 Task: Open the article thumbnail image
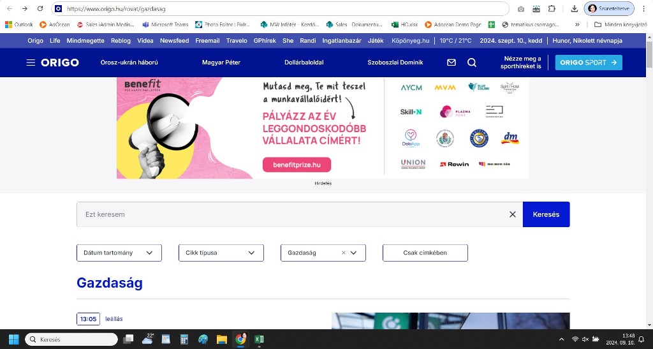point(451,321)
